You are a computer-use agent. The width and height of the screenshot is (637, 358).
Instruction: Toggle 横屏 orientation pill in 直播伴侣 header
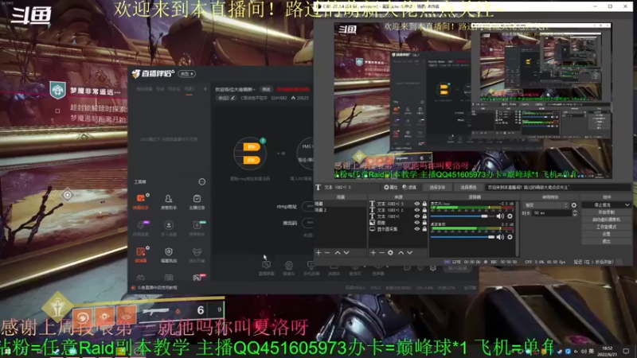(x=187, y=74)
